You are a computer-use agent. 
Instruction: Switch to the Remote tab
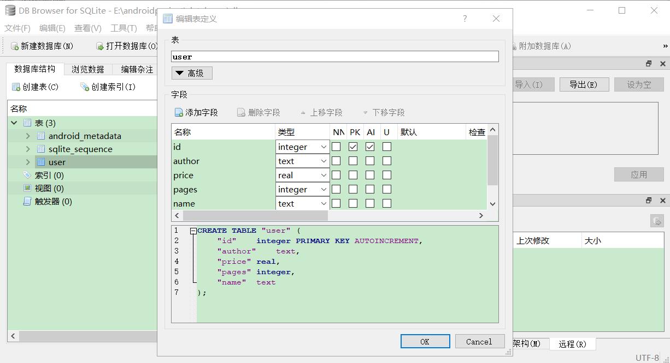tap(572, 344)
